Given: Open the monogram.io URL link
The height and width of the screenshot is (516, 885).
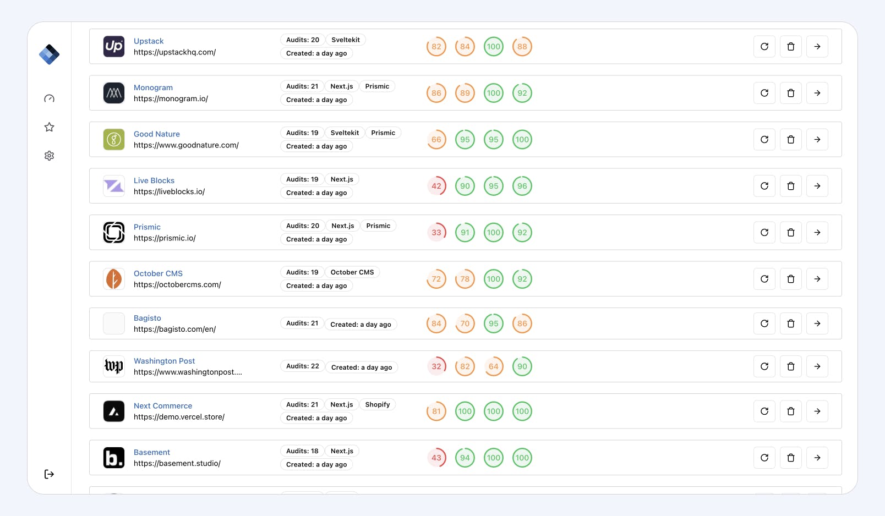Looking at the screenshot, I should point(171,98).
